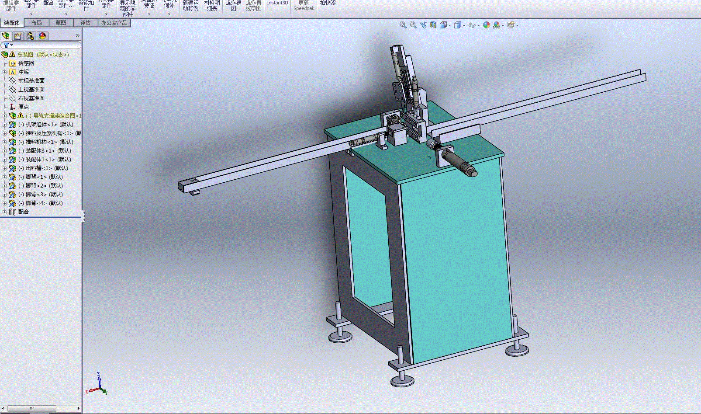The width and height of the screenshot is (701, 414).
Task: Click the 上视基准面 plane icon
Action: tap(13, 90)
